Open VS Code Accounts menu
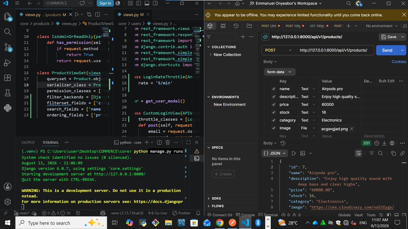The image size is (408, 229). click(7, 187)
